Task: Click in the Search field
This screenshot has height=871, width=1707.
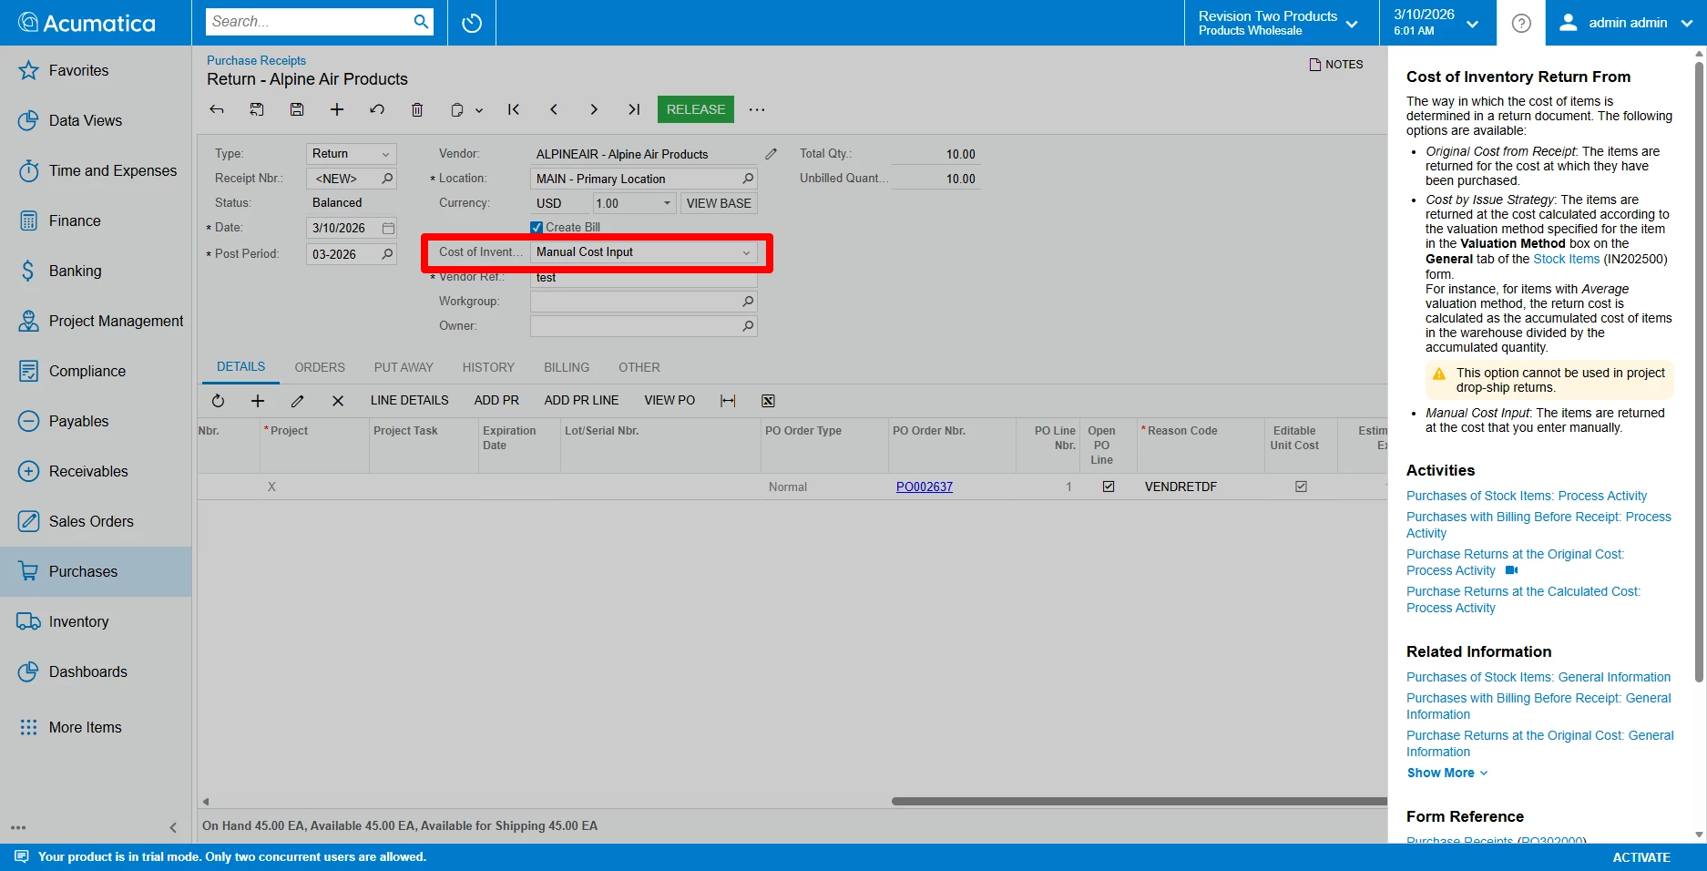Action: pos(310,22)
